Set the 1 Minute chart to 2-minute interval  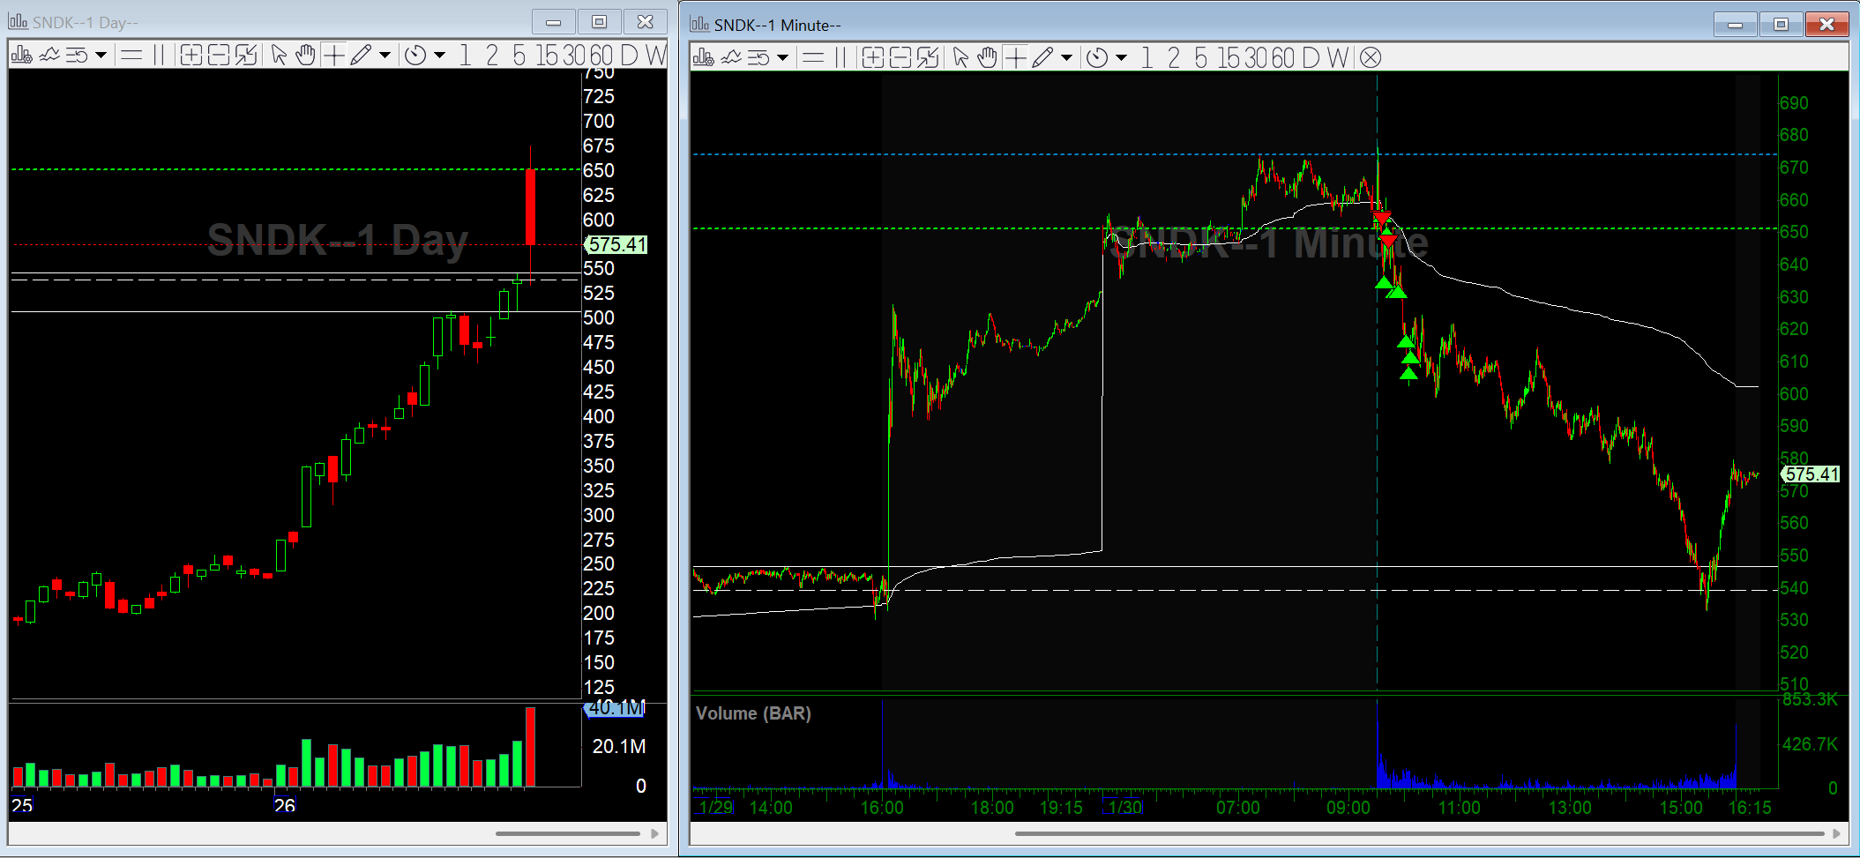pyautogui.click(x=1174, y=58)
